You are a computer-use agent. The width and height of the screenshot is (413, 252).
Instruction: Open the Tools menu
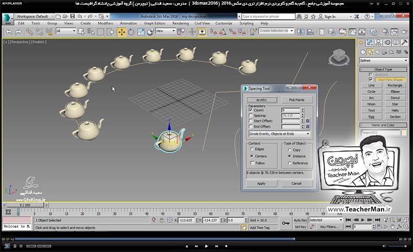click(x=36, y=23)
